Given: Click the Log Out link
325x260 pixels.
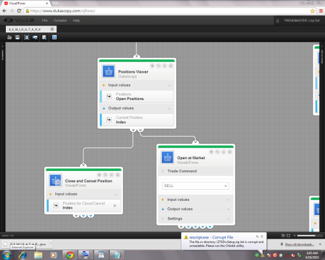Looking at the screenshot, I should click(x=314, y=20).
